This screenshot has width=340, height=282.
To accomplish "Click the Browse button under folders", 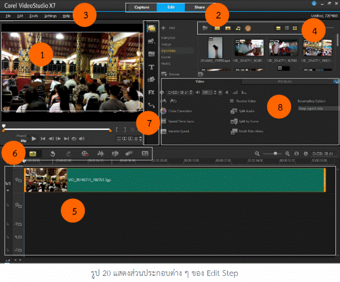I will [171, 74].
